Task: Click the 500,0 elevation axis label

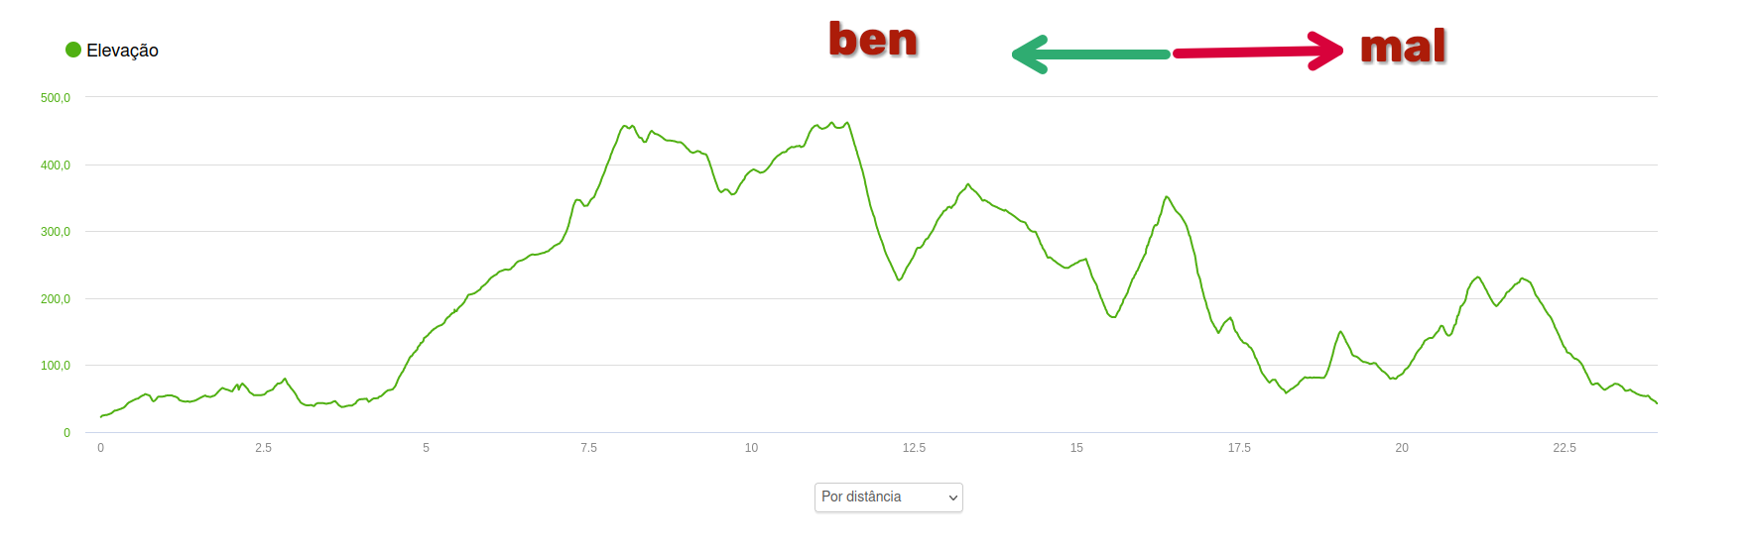Action: coord(56,98)
